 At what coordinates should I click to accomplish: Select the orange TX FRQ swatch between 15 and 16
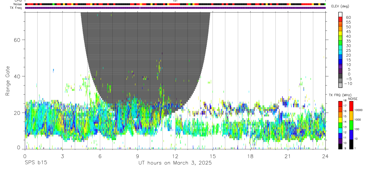[x=340, y=114]
